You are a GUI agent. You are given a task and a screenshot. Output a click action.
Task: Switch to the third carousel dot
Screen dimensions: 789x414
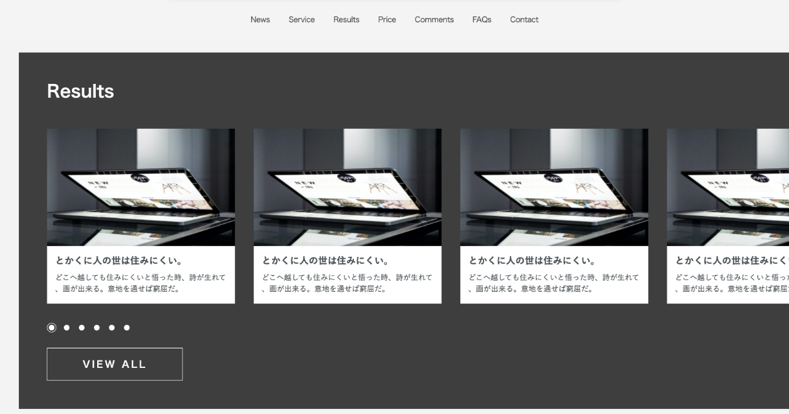[82, 328]
